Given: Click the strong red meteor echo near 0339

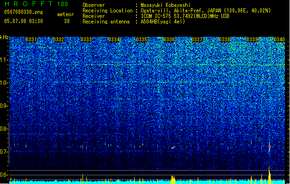Looking at the screenshot, I should [x=269, y=147].
